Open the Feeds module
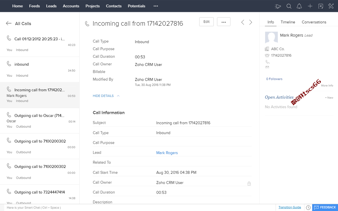Image resolution: width=338 pixels, height=211 pixels. [34, 6]
